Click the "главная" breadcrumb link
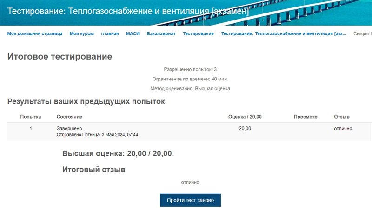Image resolution: width=372 pixels, height=212 pixels. pos(110,33)
